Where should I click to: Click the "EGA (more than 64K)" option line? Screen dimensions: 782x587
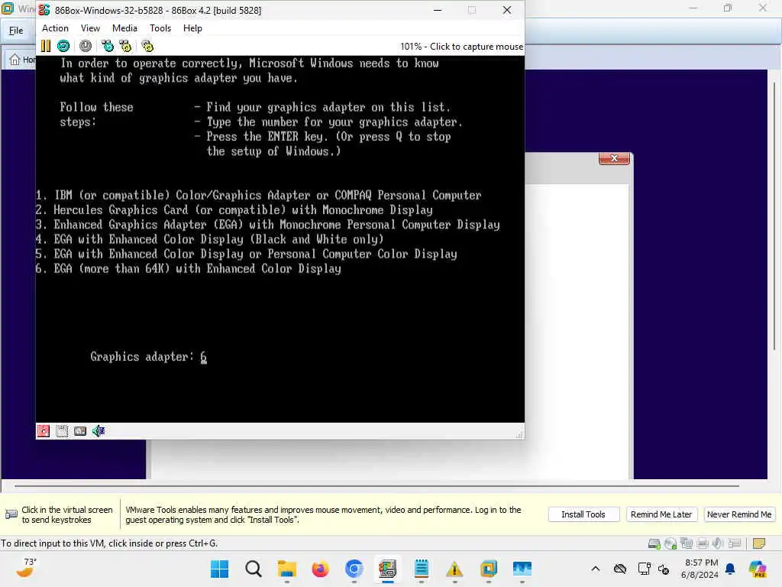(189, 268)
